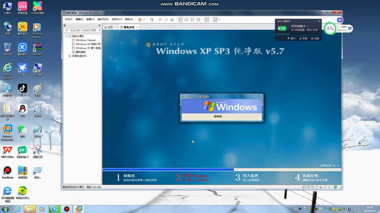Click the VMware pause virtual machine button
The height and width of the screenshot is (213, 380).
coord(140,19)
